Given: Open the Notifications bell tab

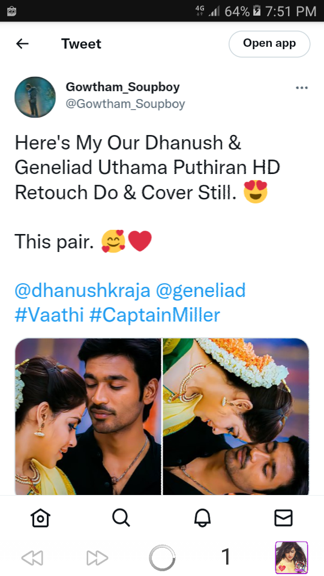Looking at the screenshot, I should 202,518.
